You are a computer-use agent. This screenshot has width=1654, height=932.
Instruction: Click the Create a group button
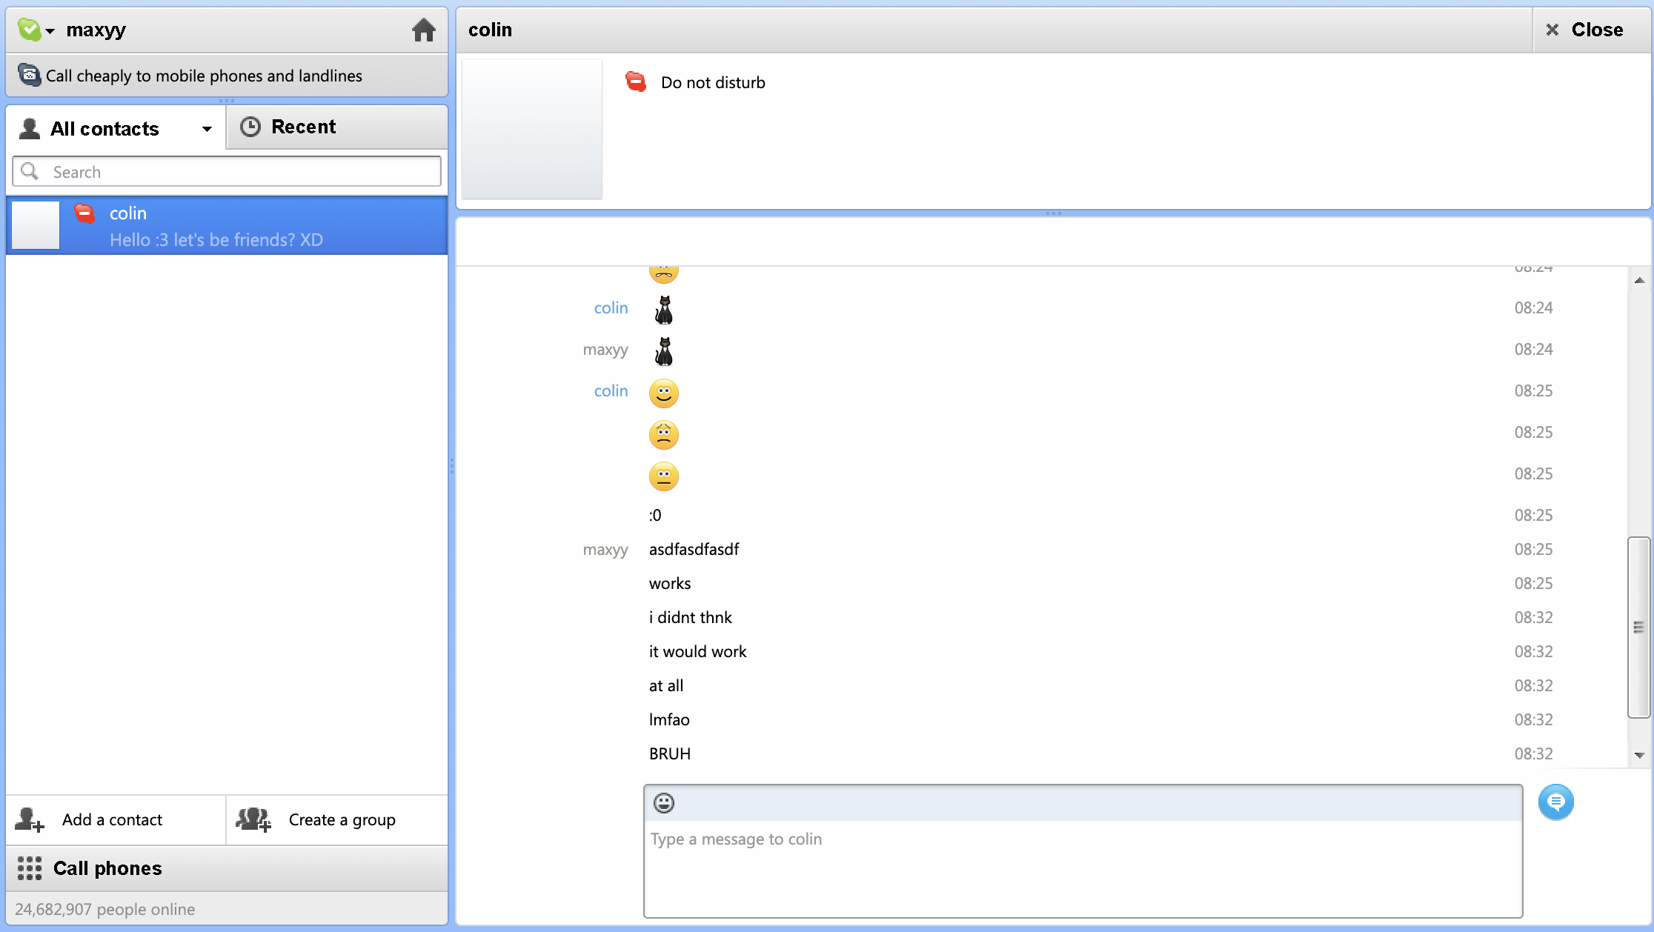[x=342, y=819]
